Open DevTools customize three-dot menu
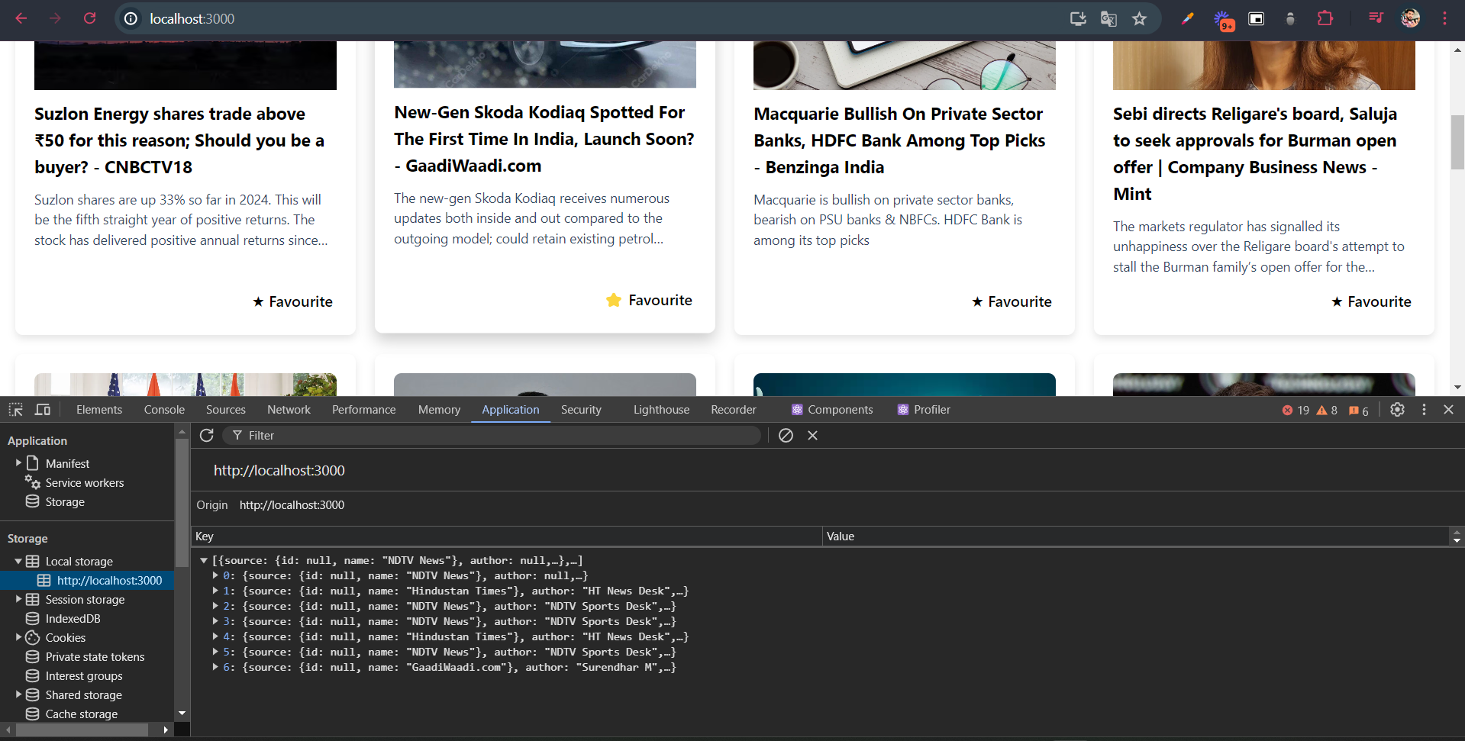This screenshot has height=741, width=1465. click(1424, 410)
